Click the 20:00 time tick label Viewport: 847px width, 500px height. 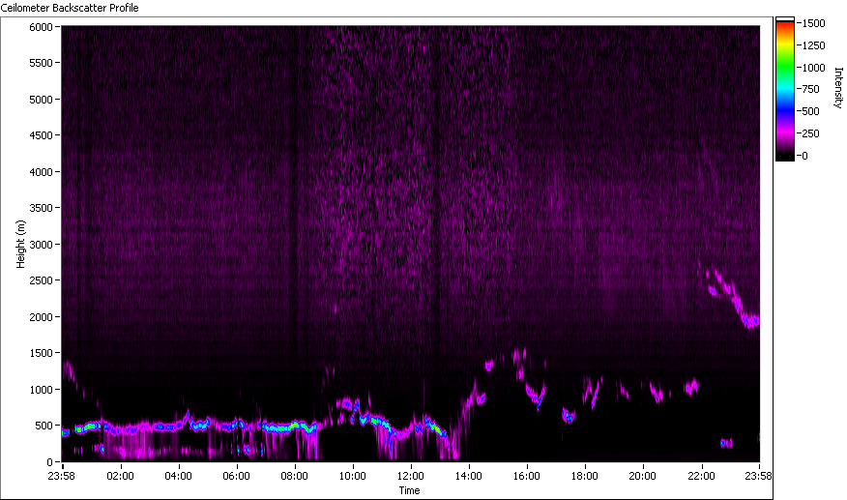tap(643, 476)
